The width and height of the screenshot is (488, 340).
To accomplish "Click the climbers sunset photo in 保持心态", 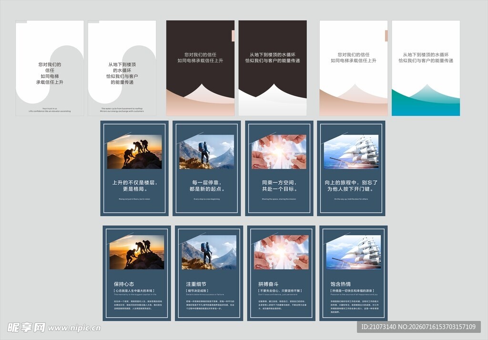I will [137, 252].
